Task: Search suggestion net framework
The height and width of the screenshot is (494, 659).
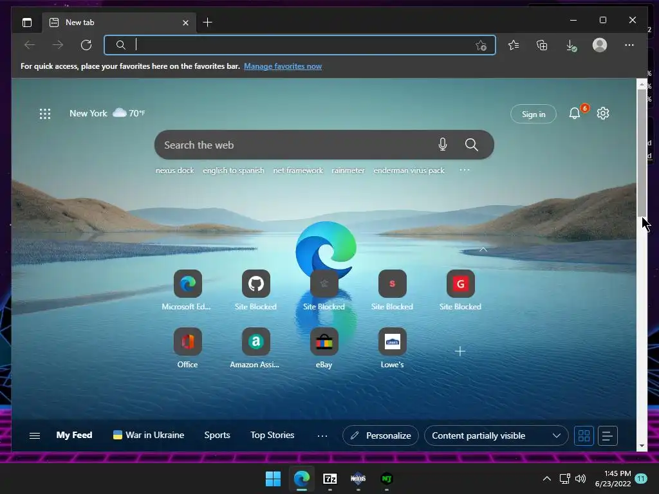Action: [x=298, y=170]
